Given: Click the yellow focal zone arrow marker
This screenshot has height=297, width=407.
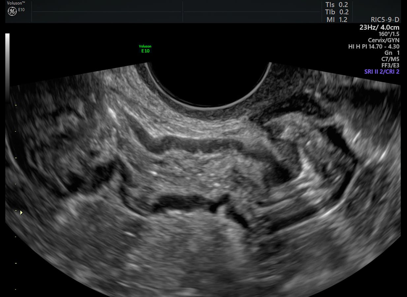Looking at the screenshot, I should click(21, 212).
